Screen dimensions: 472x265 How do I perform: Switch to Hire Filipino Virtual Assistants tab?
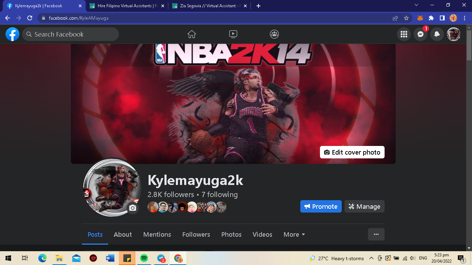(126, 6)
